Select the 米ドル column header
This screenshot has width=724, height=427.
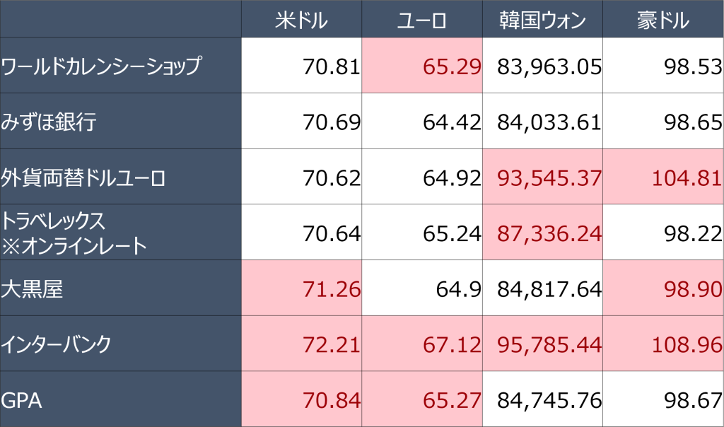301,19
